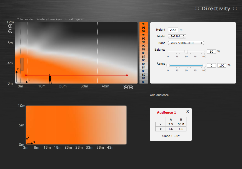Click the Height input field
Image resolution: width=242 pixels, height=169 pixels.
pyautogui.click(x=173, y=30)
